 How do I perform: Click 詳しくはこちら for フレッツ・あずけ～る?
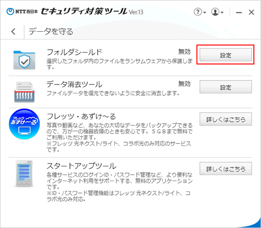(x=225, y=119)
